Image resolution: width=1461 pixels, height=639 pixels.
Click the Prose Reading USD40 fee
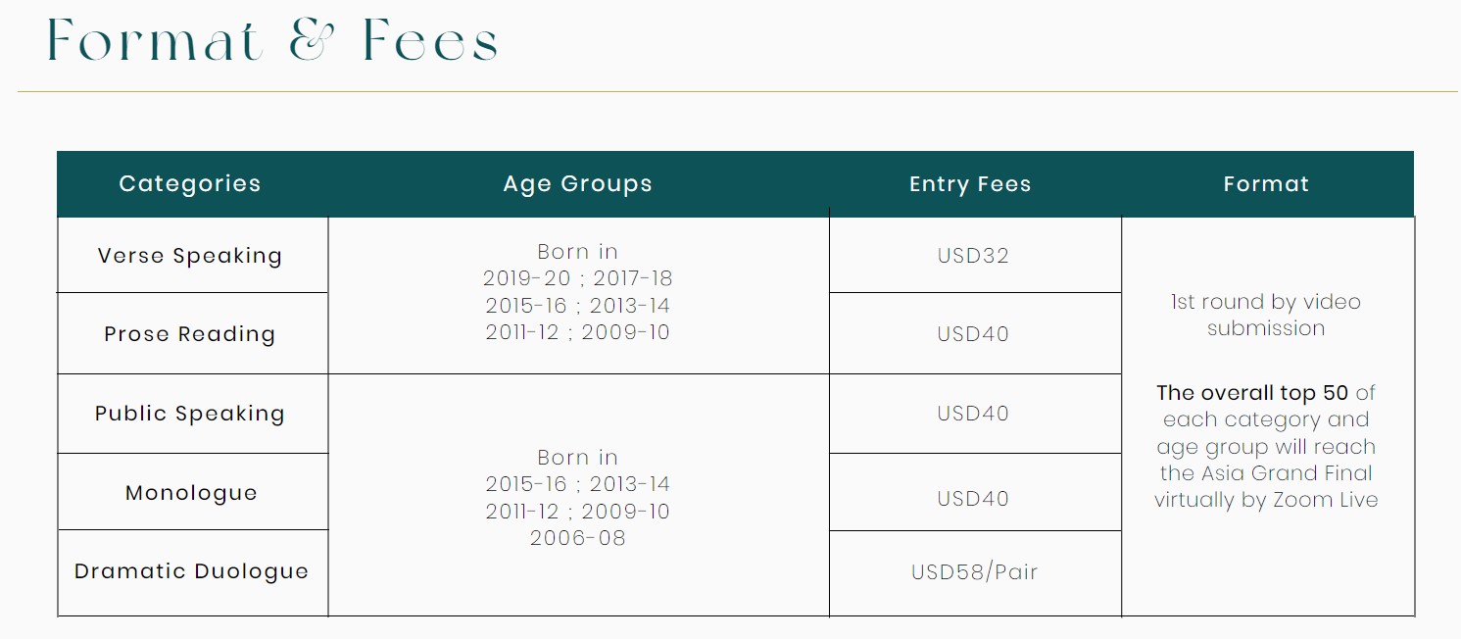[973, 334]
